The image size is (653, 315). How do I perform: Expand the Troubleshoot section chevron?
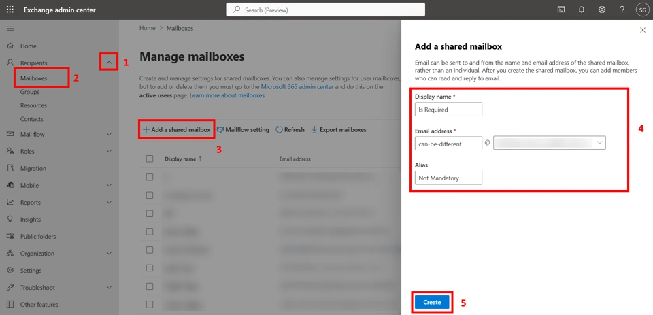pos(109,288)
